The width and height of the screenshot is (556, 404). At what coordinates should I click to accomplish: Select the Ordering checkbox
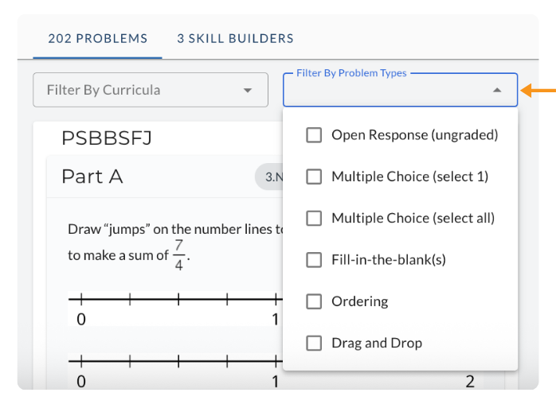pos(314,301)
